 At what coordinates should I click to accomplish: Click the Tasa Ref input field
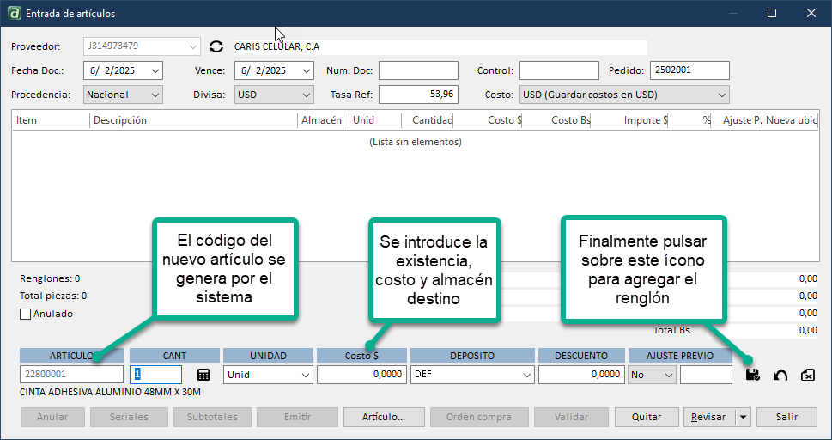(x=418, y=95)
